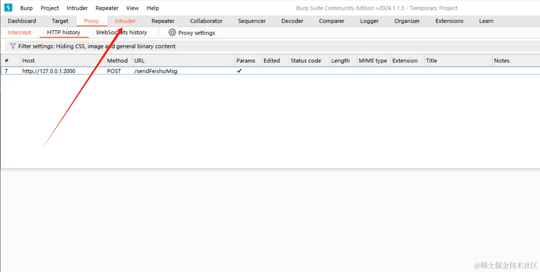Viewport: 540px width, 272px height.
Task: Sort by the Status code column header
Action: pos(309,60)
